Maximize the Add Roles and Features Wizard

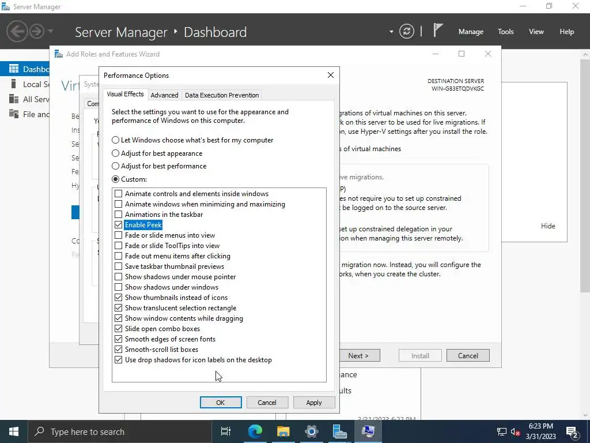462,54
